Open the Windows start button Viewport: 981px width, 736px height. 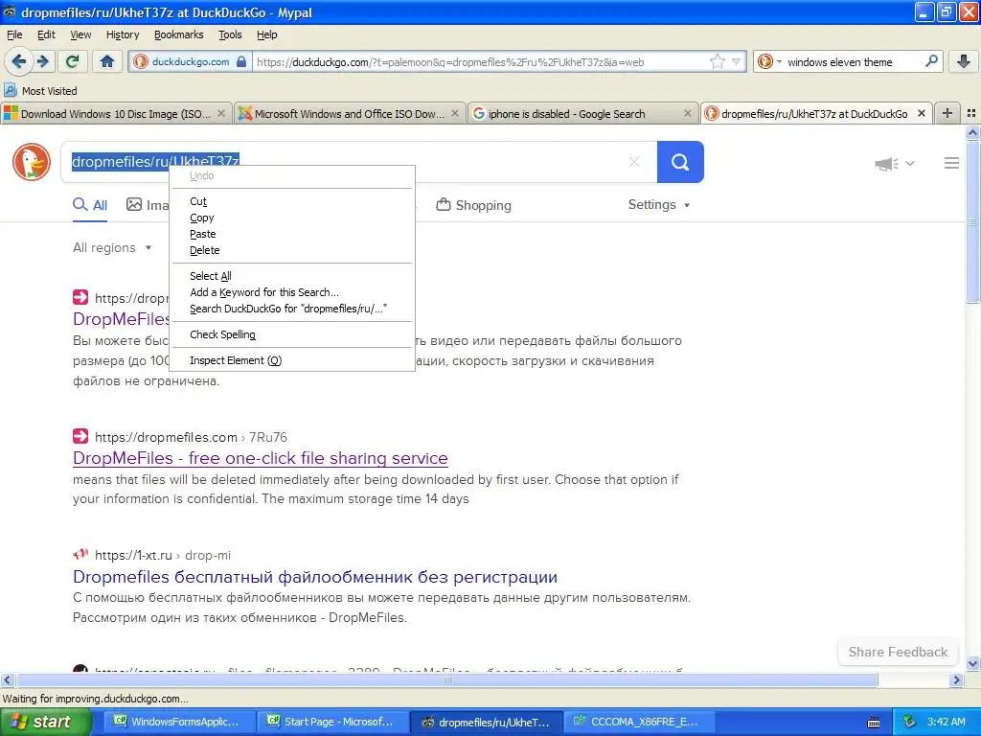[46, 722]
